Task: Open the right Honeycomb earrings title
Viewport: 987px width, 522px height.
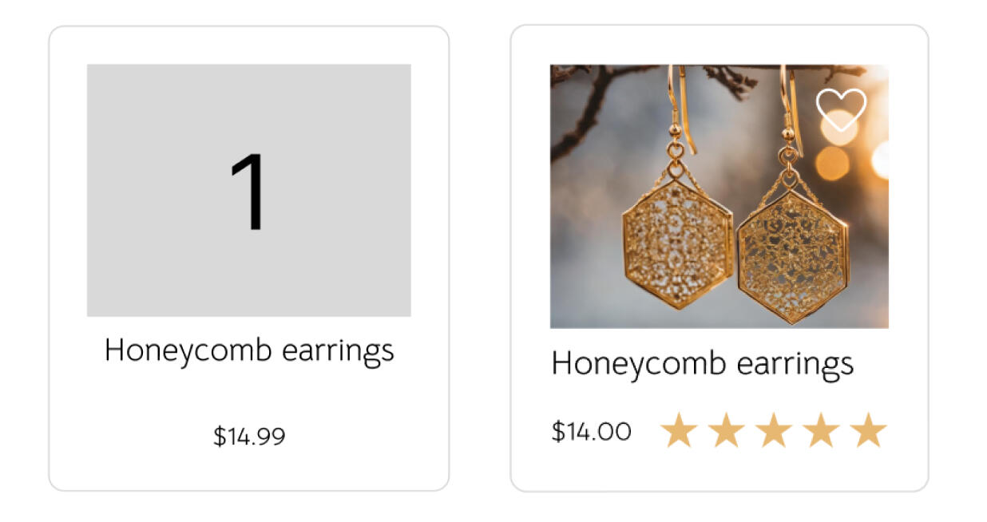Action: tap(703, 364)
